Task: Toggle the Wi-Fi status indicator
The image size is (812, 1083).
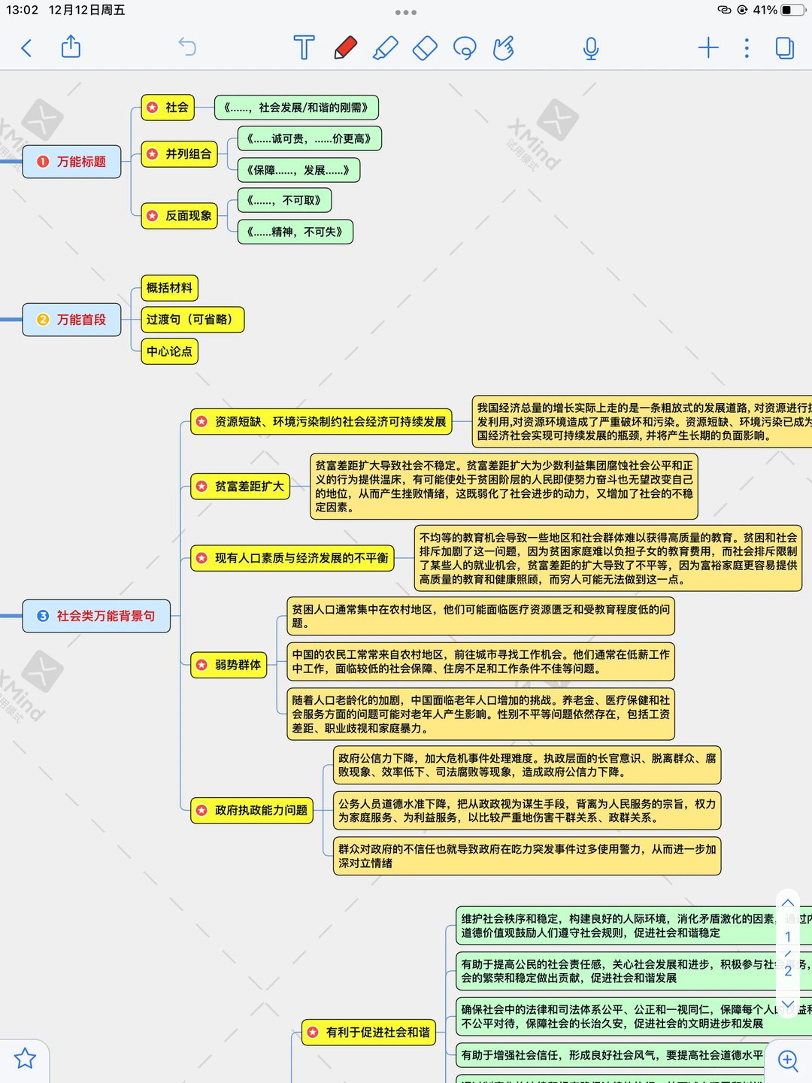Action: pos(723,11)
